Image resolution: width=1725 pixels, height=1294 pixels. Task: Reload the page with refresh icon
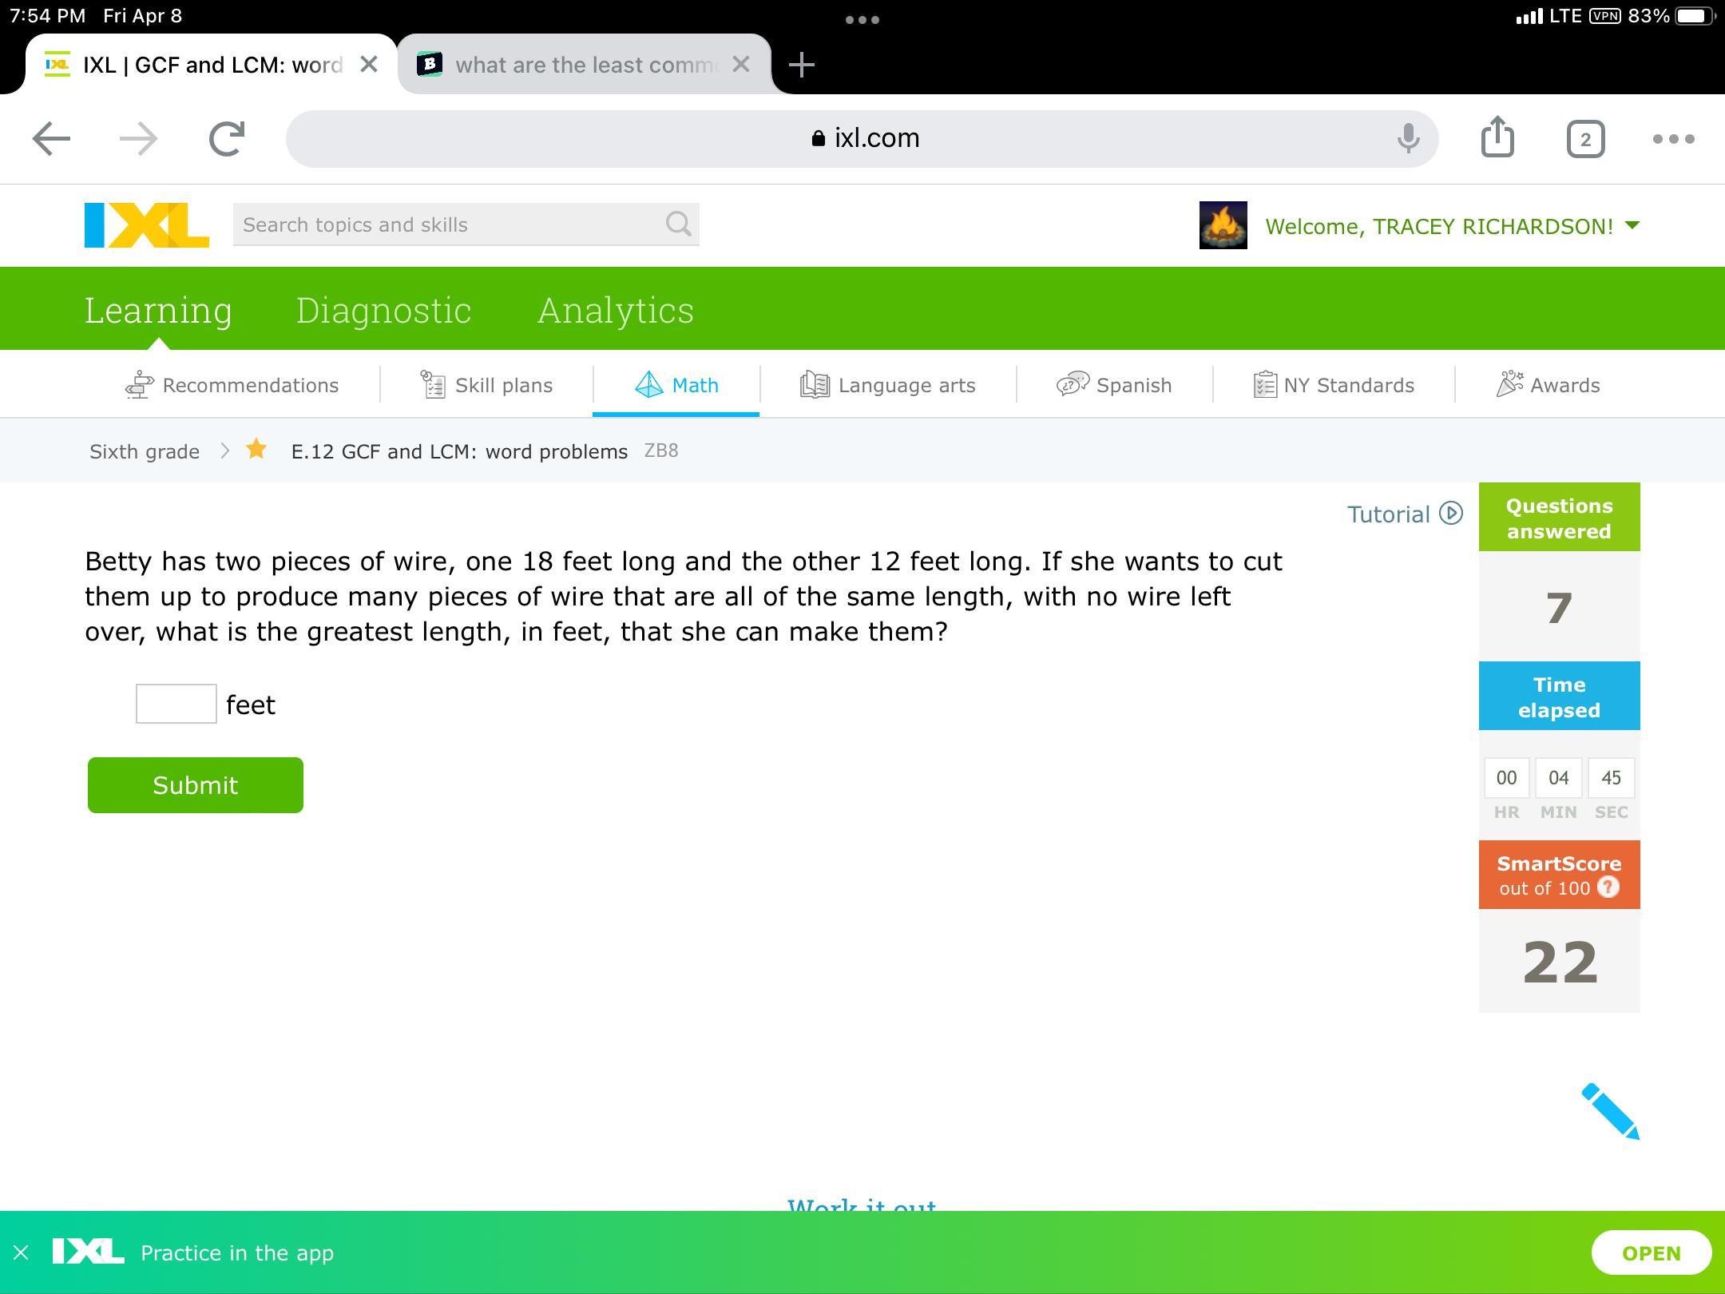(227, 139)
